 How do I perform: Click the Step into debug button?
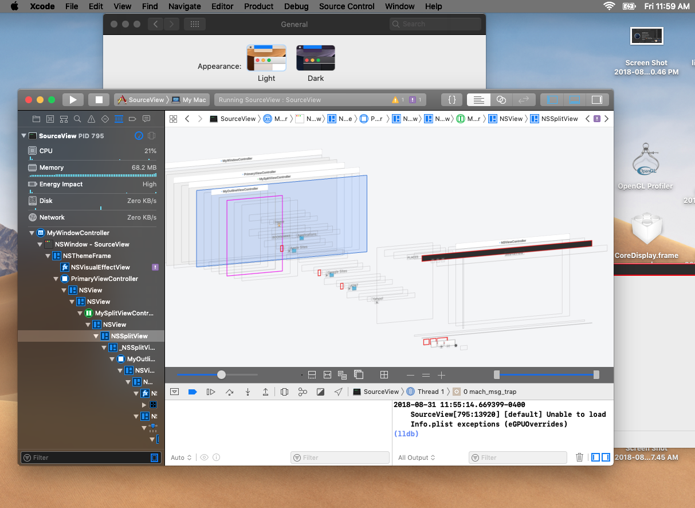tap(248, 392)
